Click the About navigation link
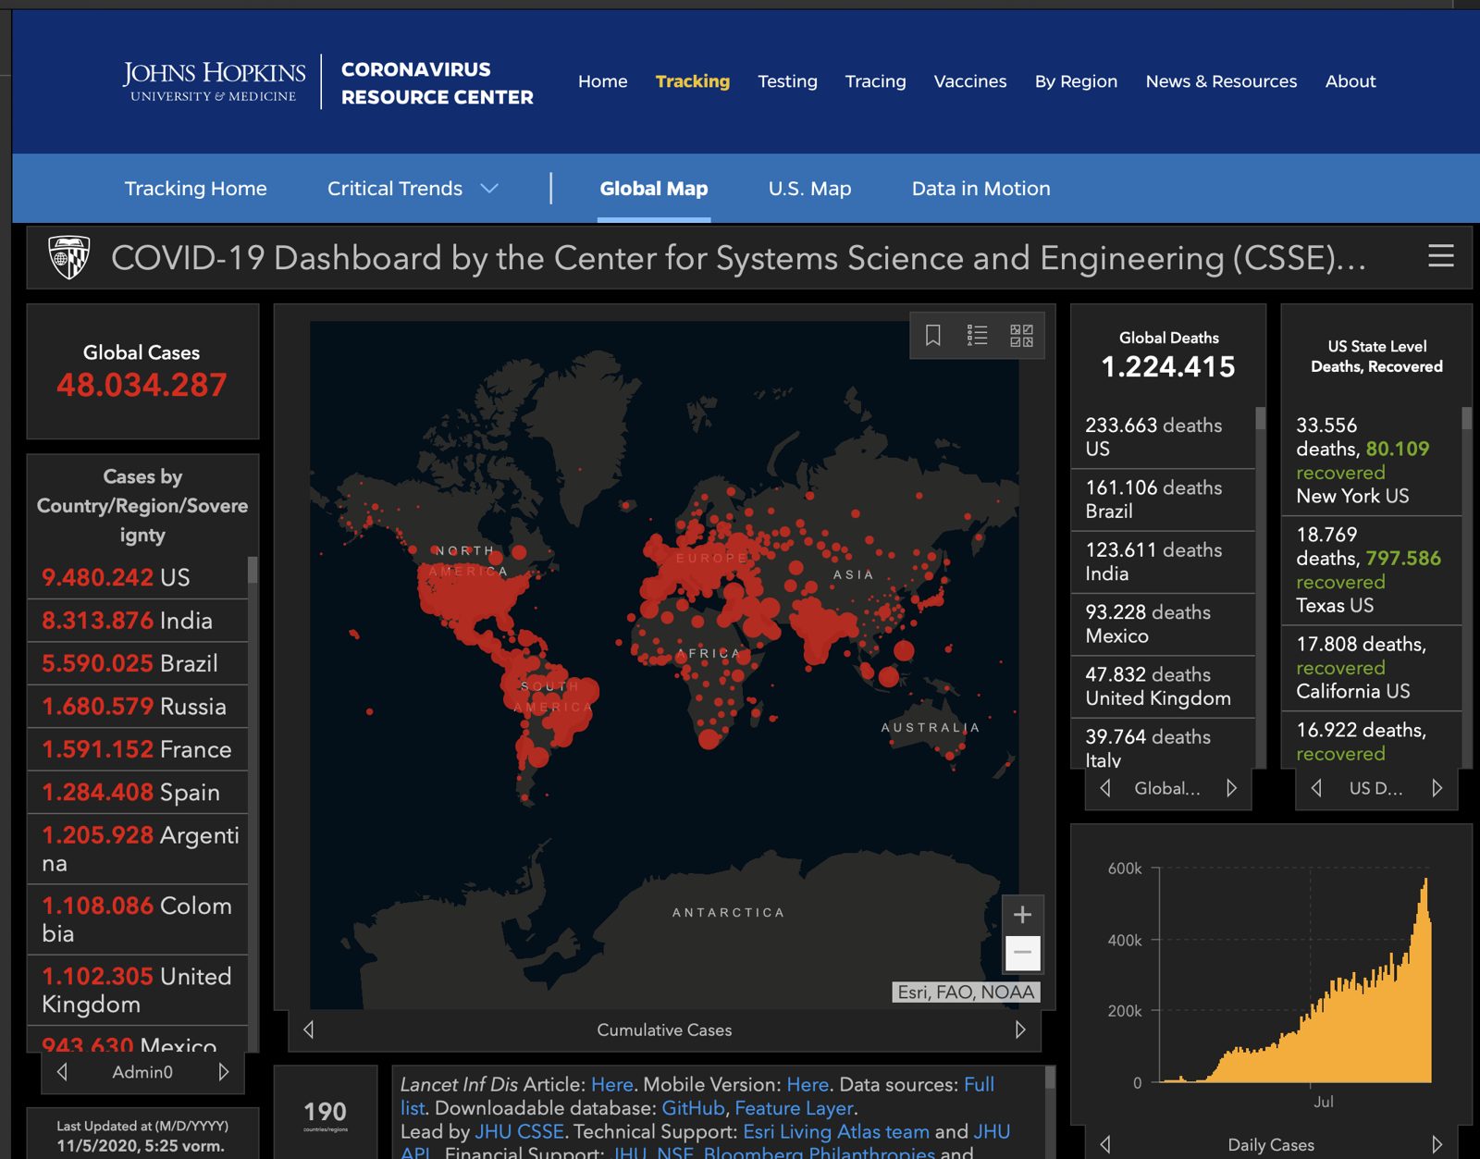The width and height of the screenshot is (1480, 1159). tap(1350, 81)
